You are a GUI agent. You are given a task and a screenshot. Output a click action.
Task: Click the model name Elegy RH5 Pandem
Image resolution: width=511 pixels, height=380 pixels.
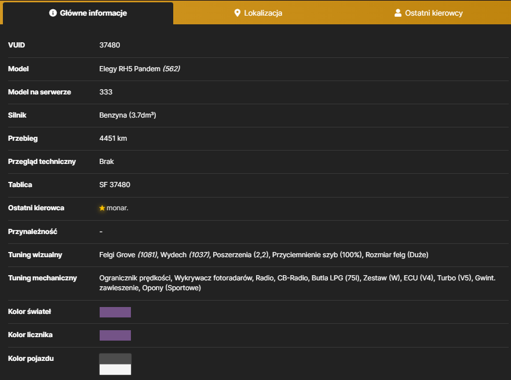(130, 69)
